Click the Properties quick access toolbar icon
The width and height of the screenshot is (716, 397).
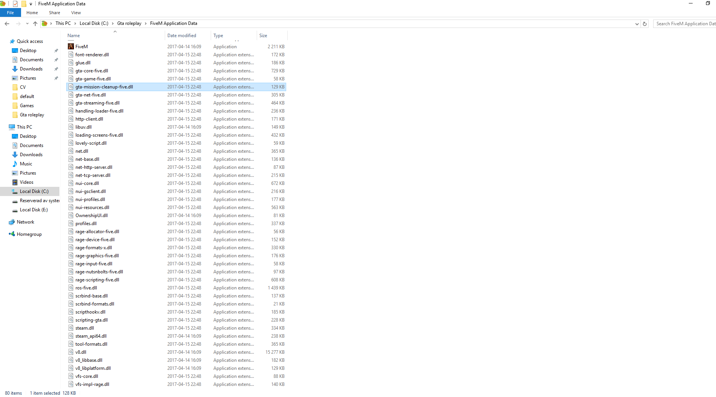(x=15, y=4)
